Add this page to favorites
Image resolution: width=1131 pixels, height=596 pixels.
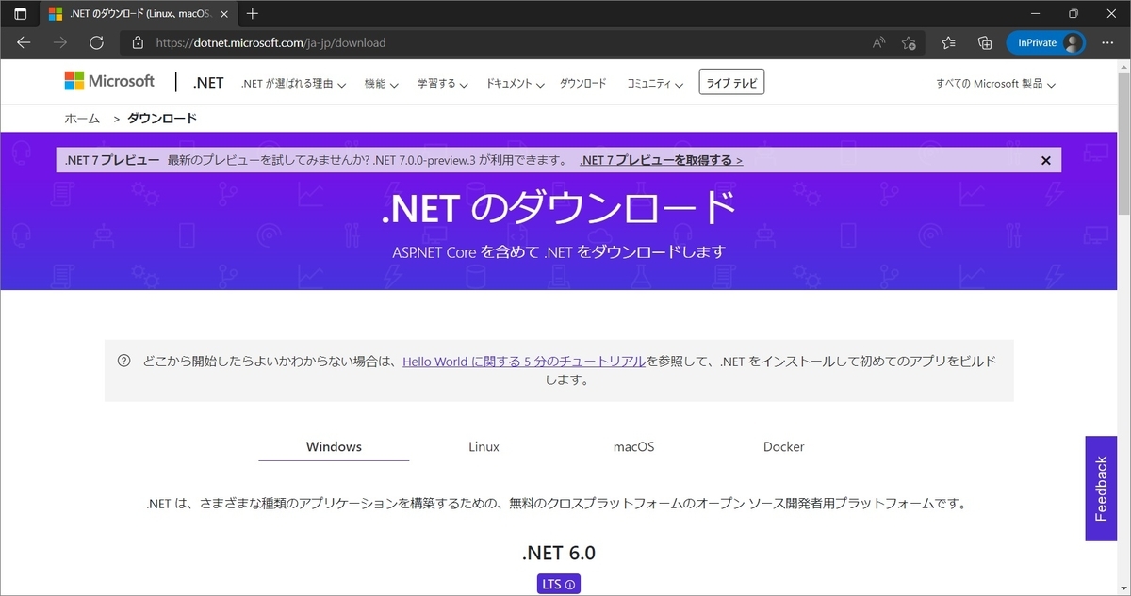(908, 42)
